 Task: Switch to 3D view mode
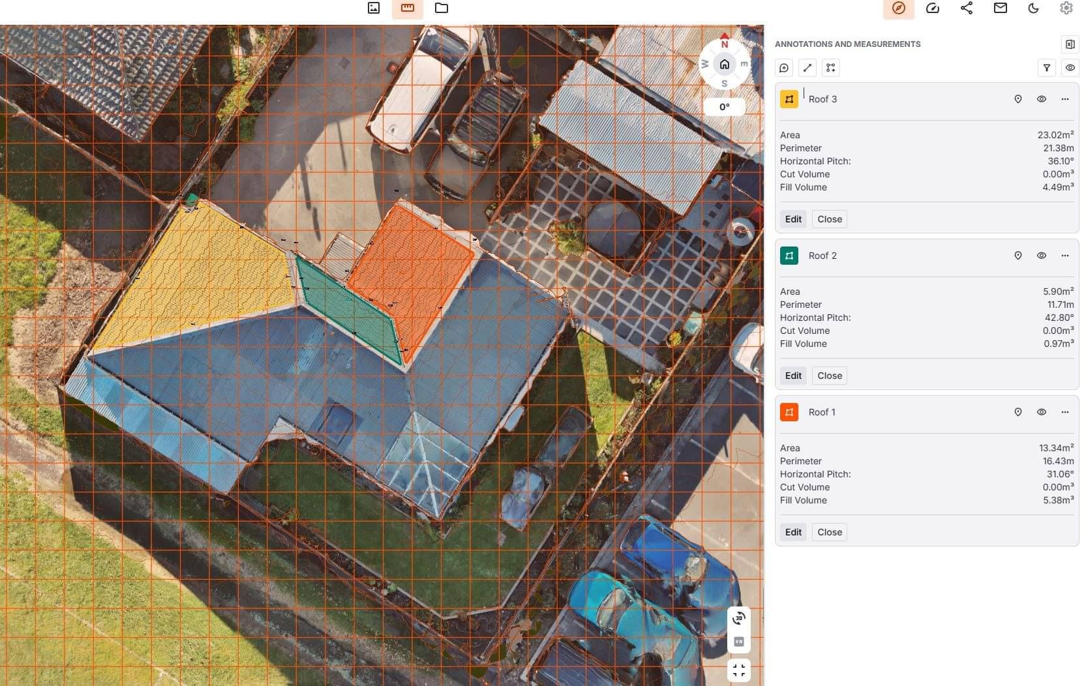click(x=739, y=618)
